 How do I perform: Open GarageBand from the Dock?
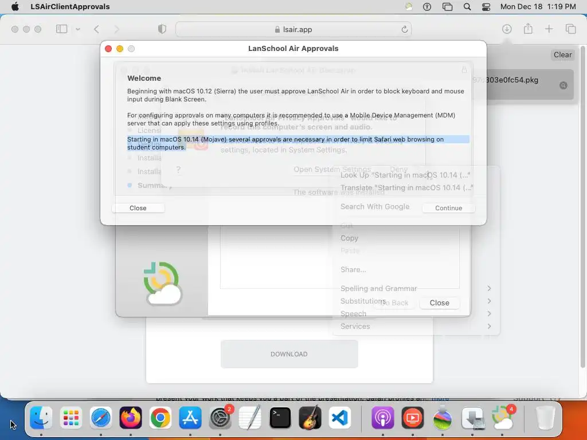(x=310, y=418)
